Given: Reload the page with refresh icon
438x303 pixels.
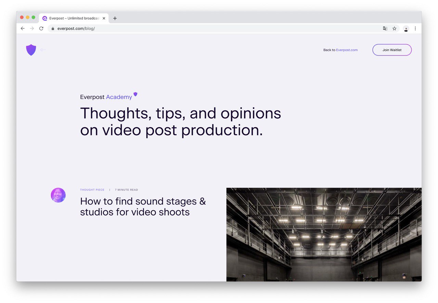Looking at the screenshot, I should pos(41,28).
